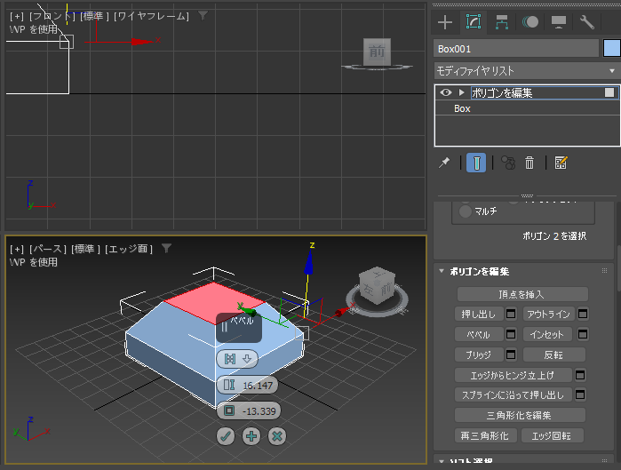Click the 反転 button

pos(554,354)
